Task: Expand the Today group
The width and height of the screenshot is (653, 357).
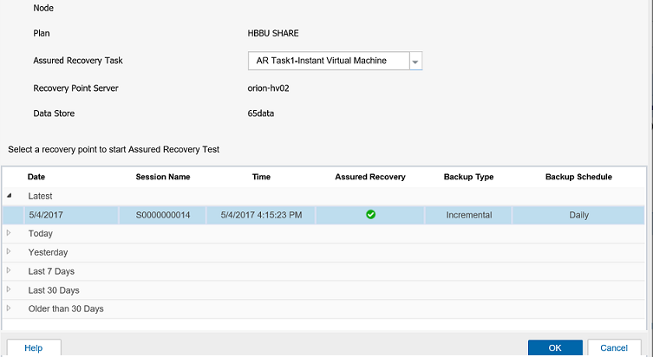Action: [x=9, y=233]
